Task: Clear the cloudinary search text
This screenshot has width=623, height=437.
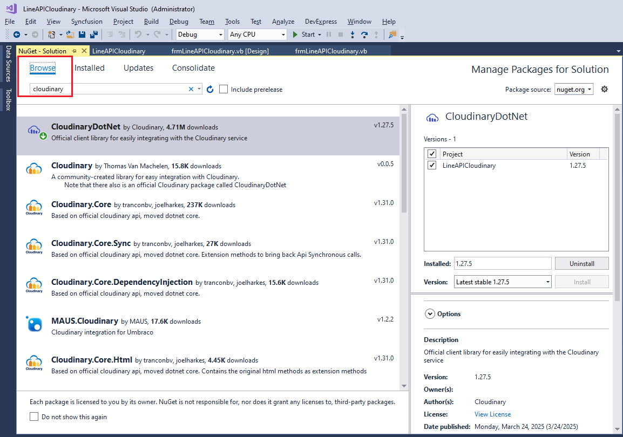Action: click(x=191, y=90)
